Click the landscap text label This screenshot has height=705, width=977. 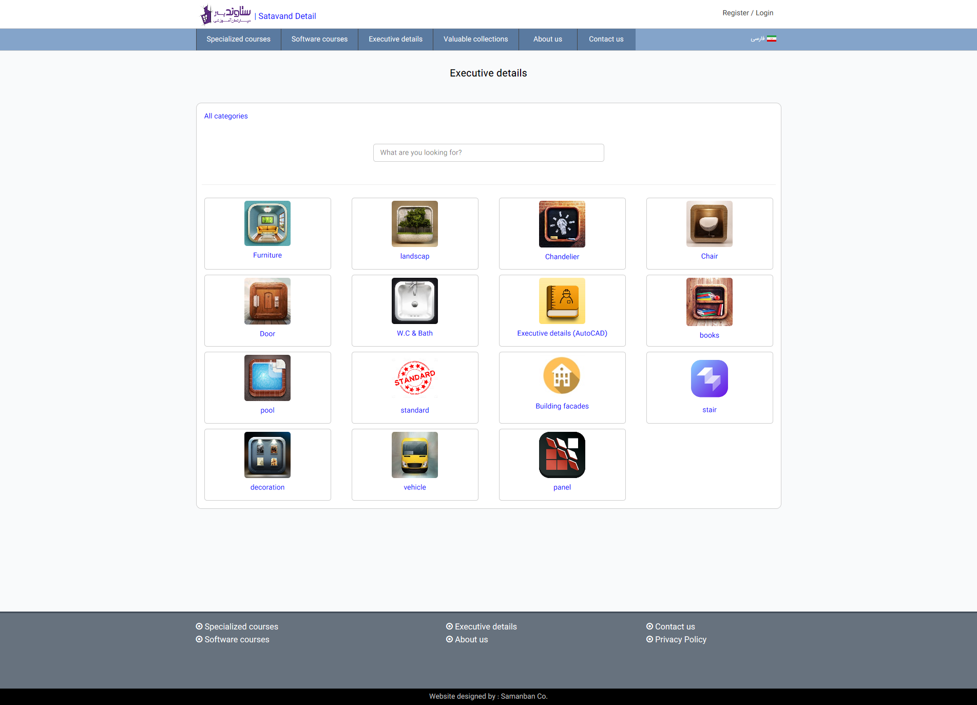(415, 256)
